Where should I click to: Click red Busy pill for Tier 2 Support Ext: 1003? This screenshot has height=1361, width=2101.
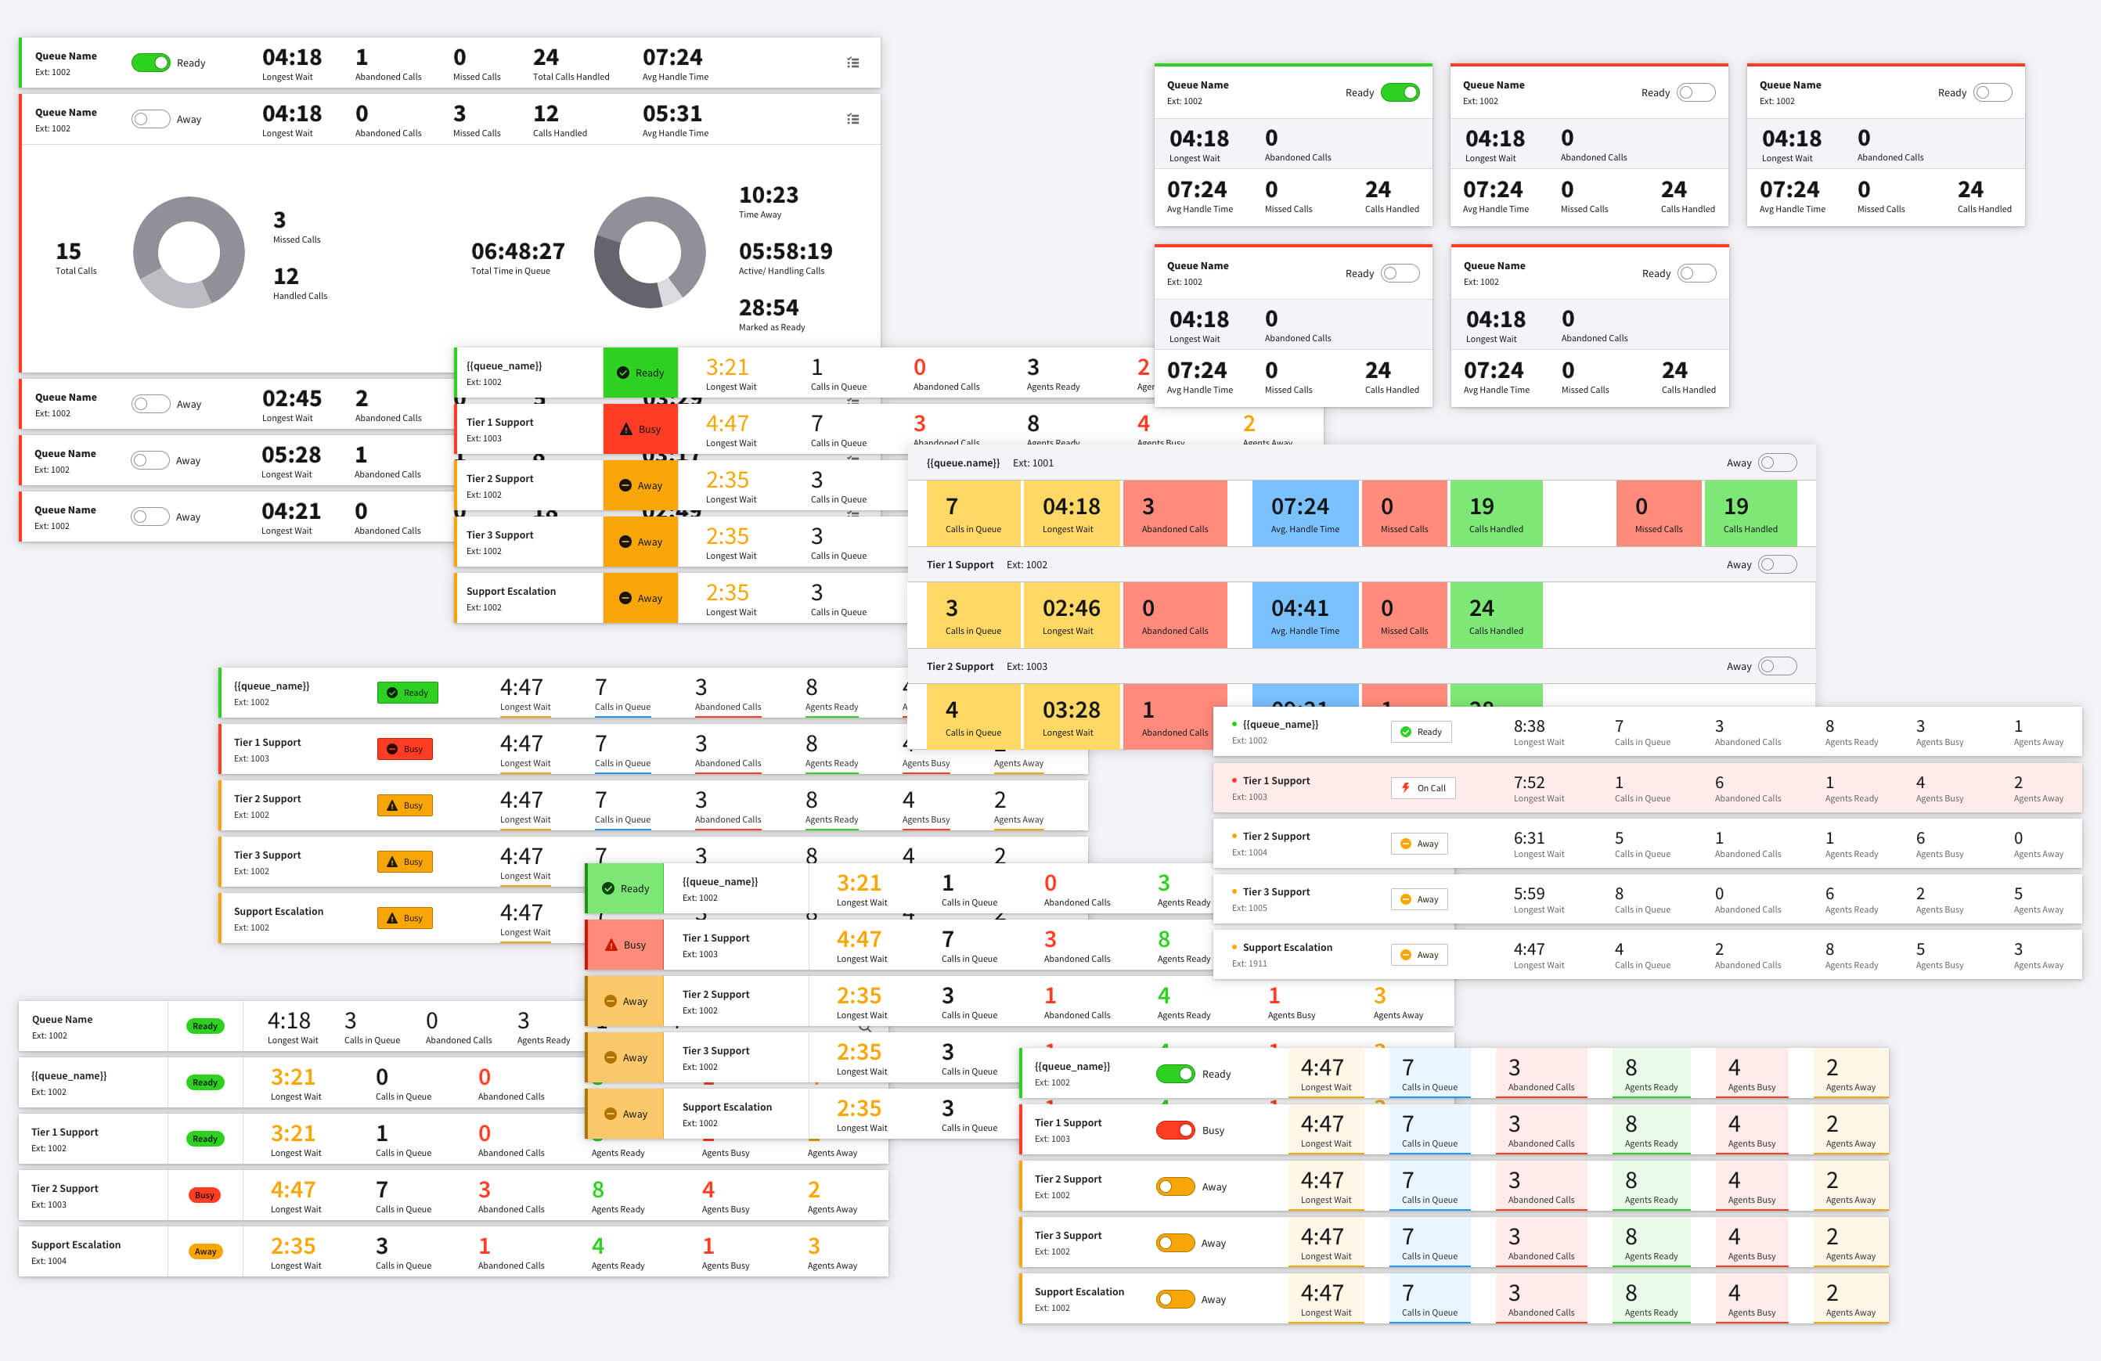click(x=204, y=1195)
